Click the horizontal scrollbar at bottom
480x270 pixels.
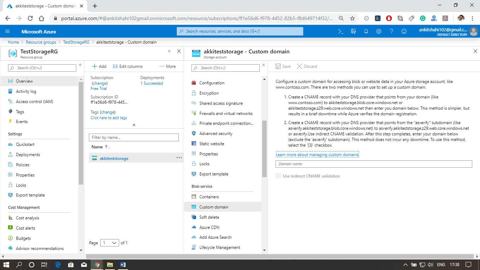[x=279, y=256]
